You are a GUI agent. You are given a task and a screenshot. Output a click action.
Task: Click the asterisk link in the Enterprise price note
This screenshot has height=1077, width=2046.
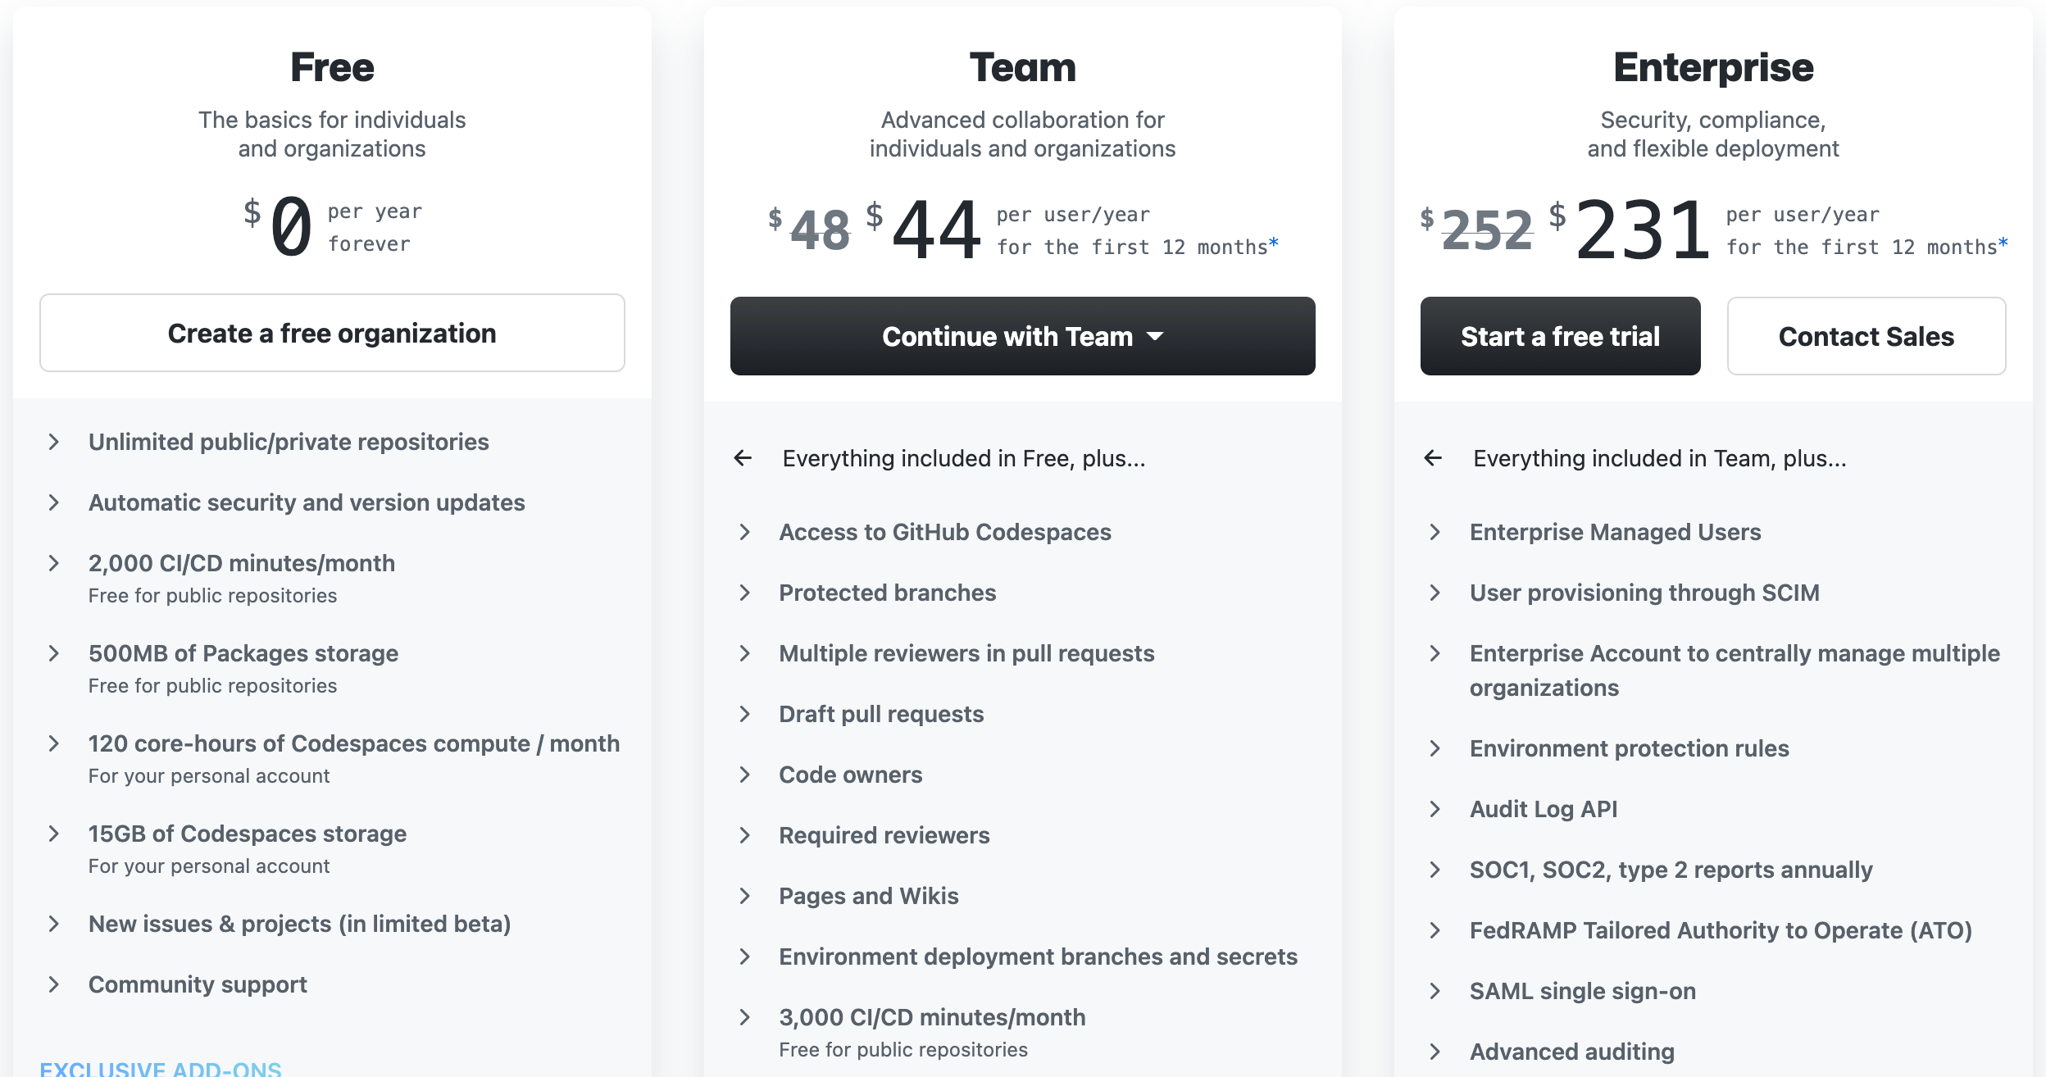coord(2003,243)
